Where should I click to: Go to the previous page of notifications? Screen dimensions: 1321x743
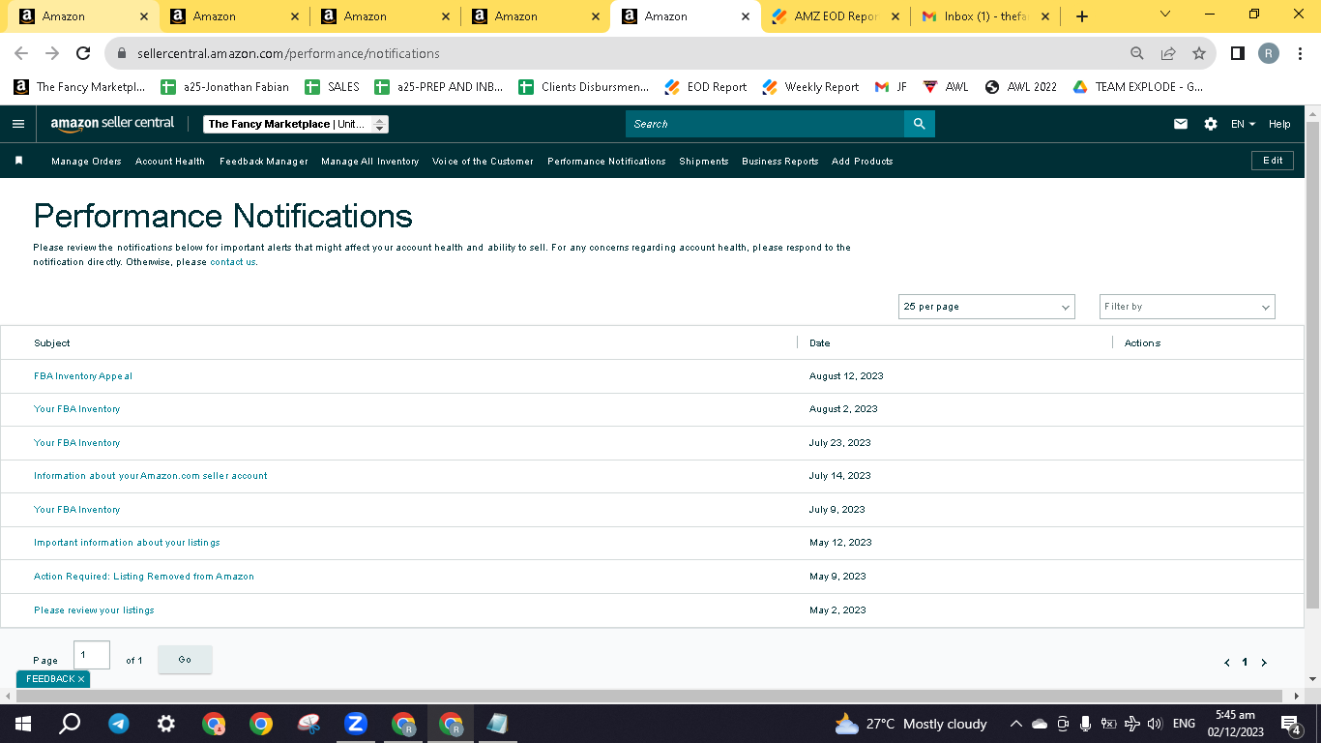[1227, 663]
